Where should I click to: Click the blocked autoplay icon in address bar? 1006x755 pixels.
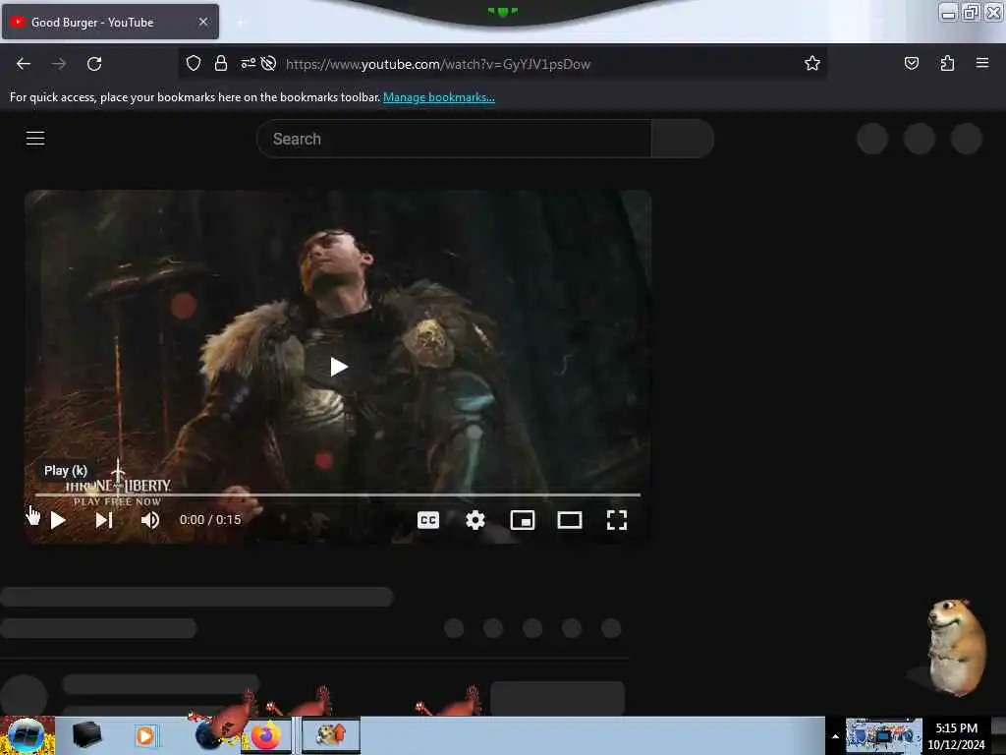point(269,63)
